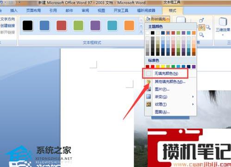Click the style gallery up arrow
This screenshot has width=231, height=167.
tap(141, 20)
